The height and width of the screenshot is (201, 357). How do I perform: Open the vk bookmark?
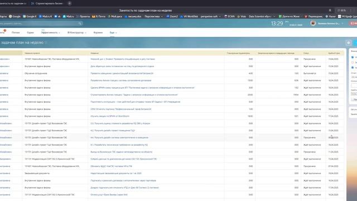[57, 16]
